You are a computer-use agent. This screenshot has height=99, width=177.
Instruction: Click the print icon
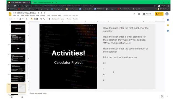point(20,19)
